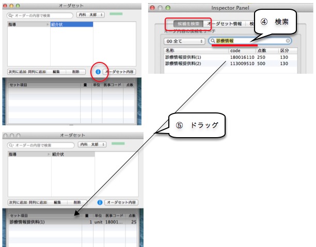Click the magnifier icon in Inspector search
The image size is (316, 247).
pyautogui.click(x=212, y=40)
